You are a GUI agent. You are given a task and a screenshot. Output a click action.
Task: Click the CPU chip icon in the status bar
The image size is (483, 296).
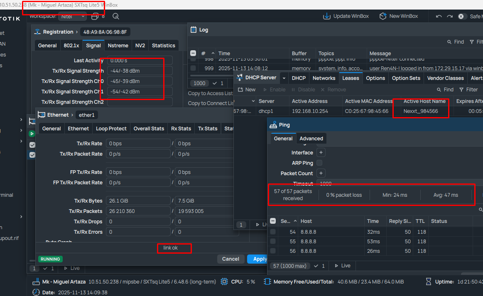tap(224, 281)
